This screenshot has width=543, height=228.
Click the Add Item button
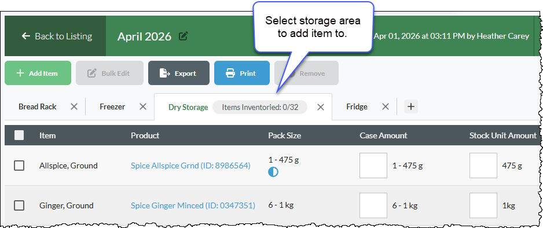[x=38, y=73]
